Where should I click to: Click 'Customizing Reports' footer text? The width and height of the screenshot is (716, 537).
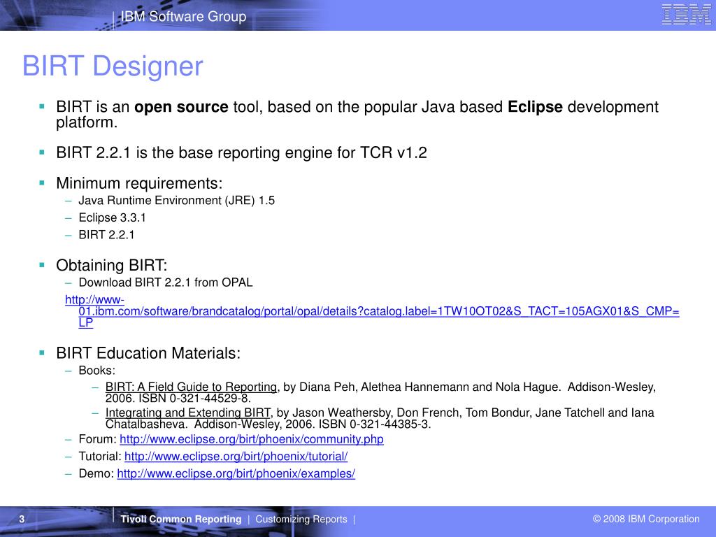coord(301,520)
